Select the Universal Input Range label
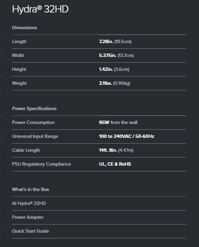The image size is (199, 247). click(x=35, y=136)
